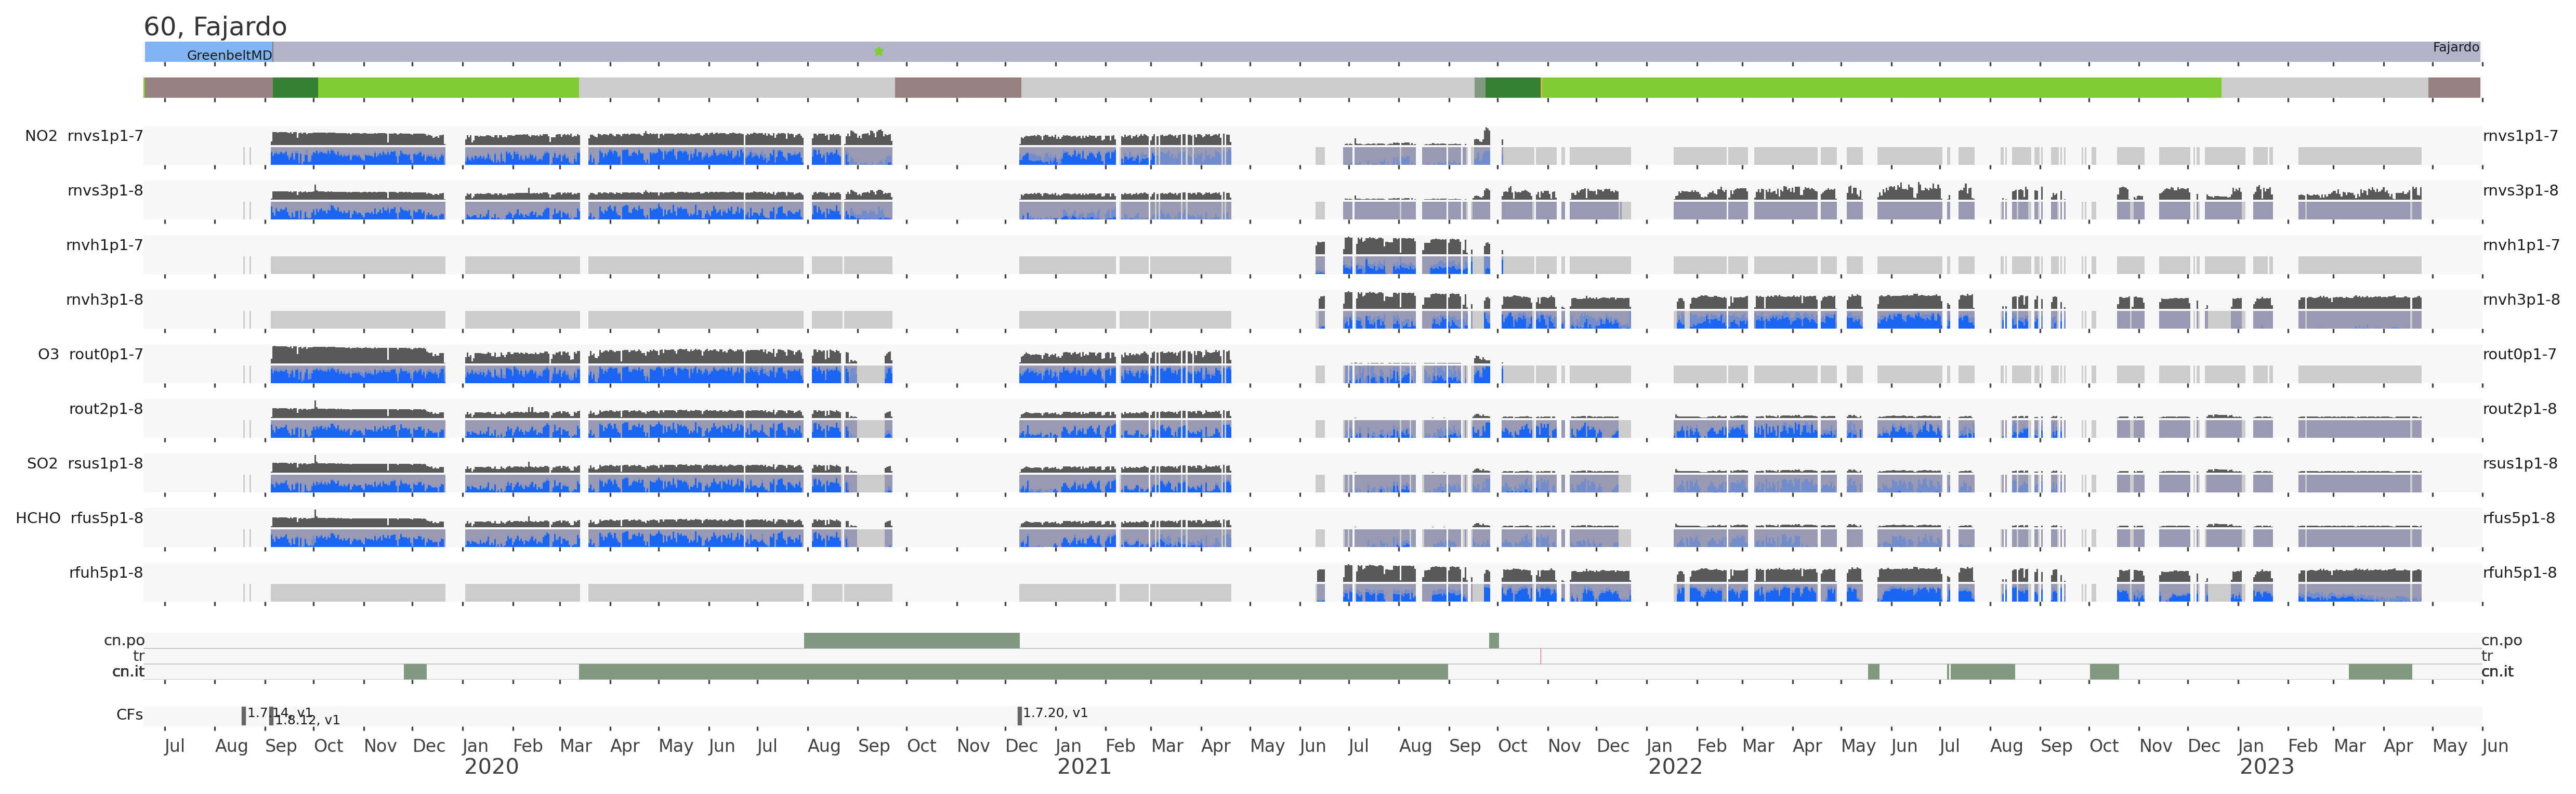Click the long cn.it green bar in 2020
Image resolution: width=2576 pixels, height=794 pixels.
[x=1012, y=672]
